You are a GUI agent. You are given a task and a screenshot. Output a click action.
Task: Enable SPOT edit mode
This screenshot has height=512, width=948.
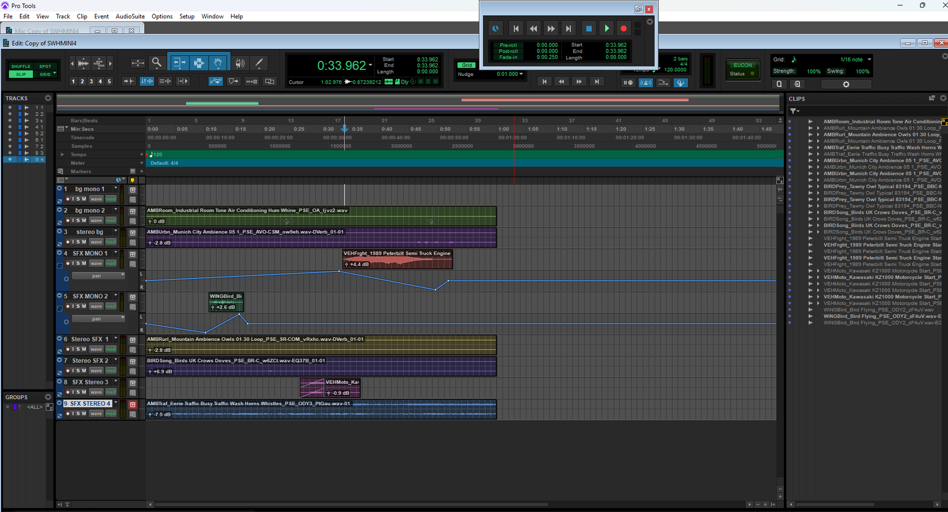45,66
